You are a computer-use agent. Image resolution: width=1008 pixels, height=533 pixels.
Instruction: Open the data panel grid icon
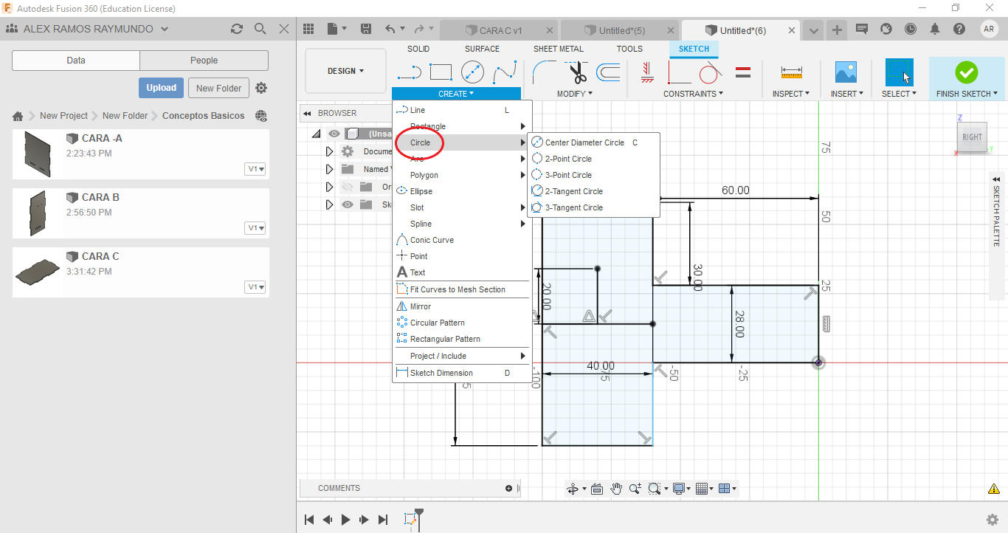click(x=309, y=29)
